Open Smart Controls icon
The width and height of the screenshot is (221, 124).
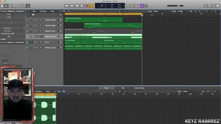[x=20, y=6]
